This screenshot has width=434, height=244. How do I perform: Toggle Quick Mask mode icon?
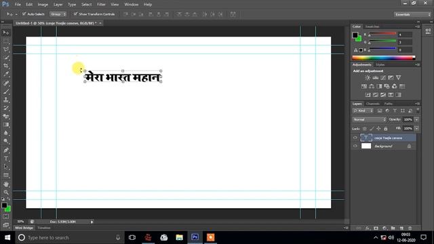click(6, 217)
